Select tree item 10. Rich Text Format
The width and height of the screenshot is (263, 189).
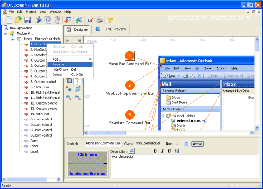[x=45, y=92]
